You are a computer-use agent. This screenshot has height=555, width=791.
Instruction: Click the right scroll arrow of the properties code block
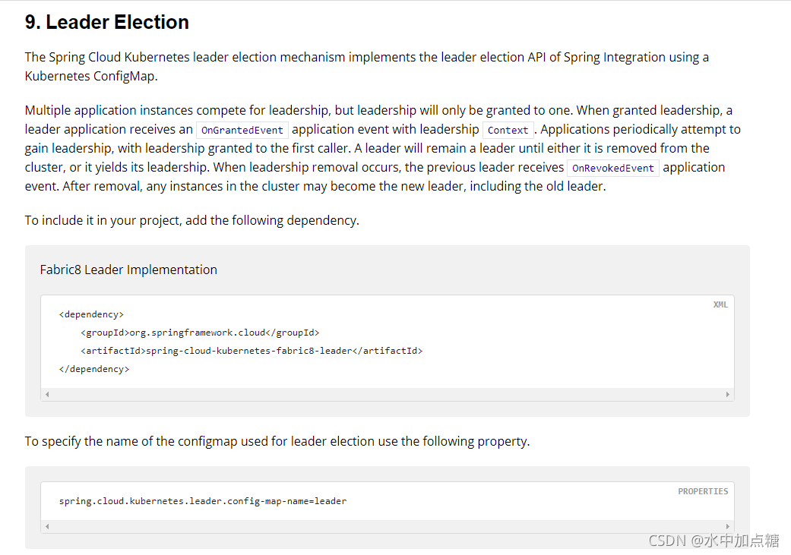point(727,526)
